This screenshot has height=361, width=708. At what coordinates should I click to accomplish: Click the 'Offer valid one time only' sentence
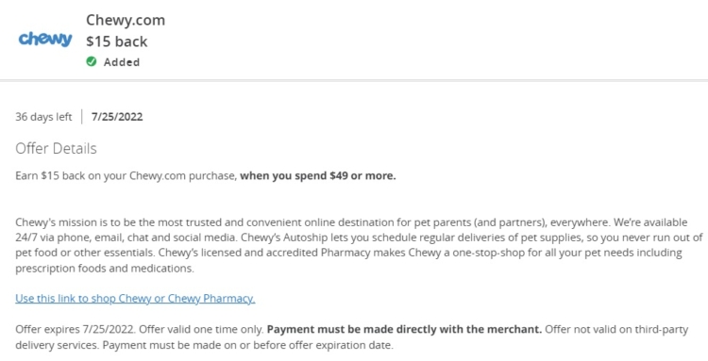[201, 330]
